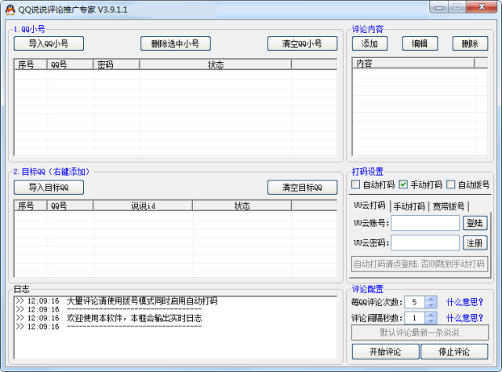Click the 删除选中小号 button
The width and height of the screenshot is (502, 372).
176,44
